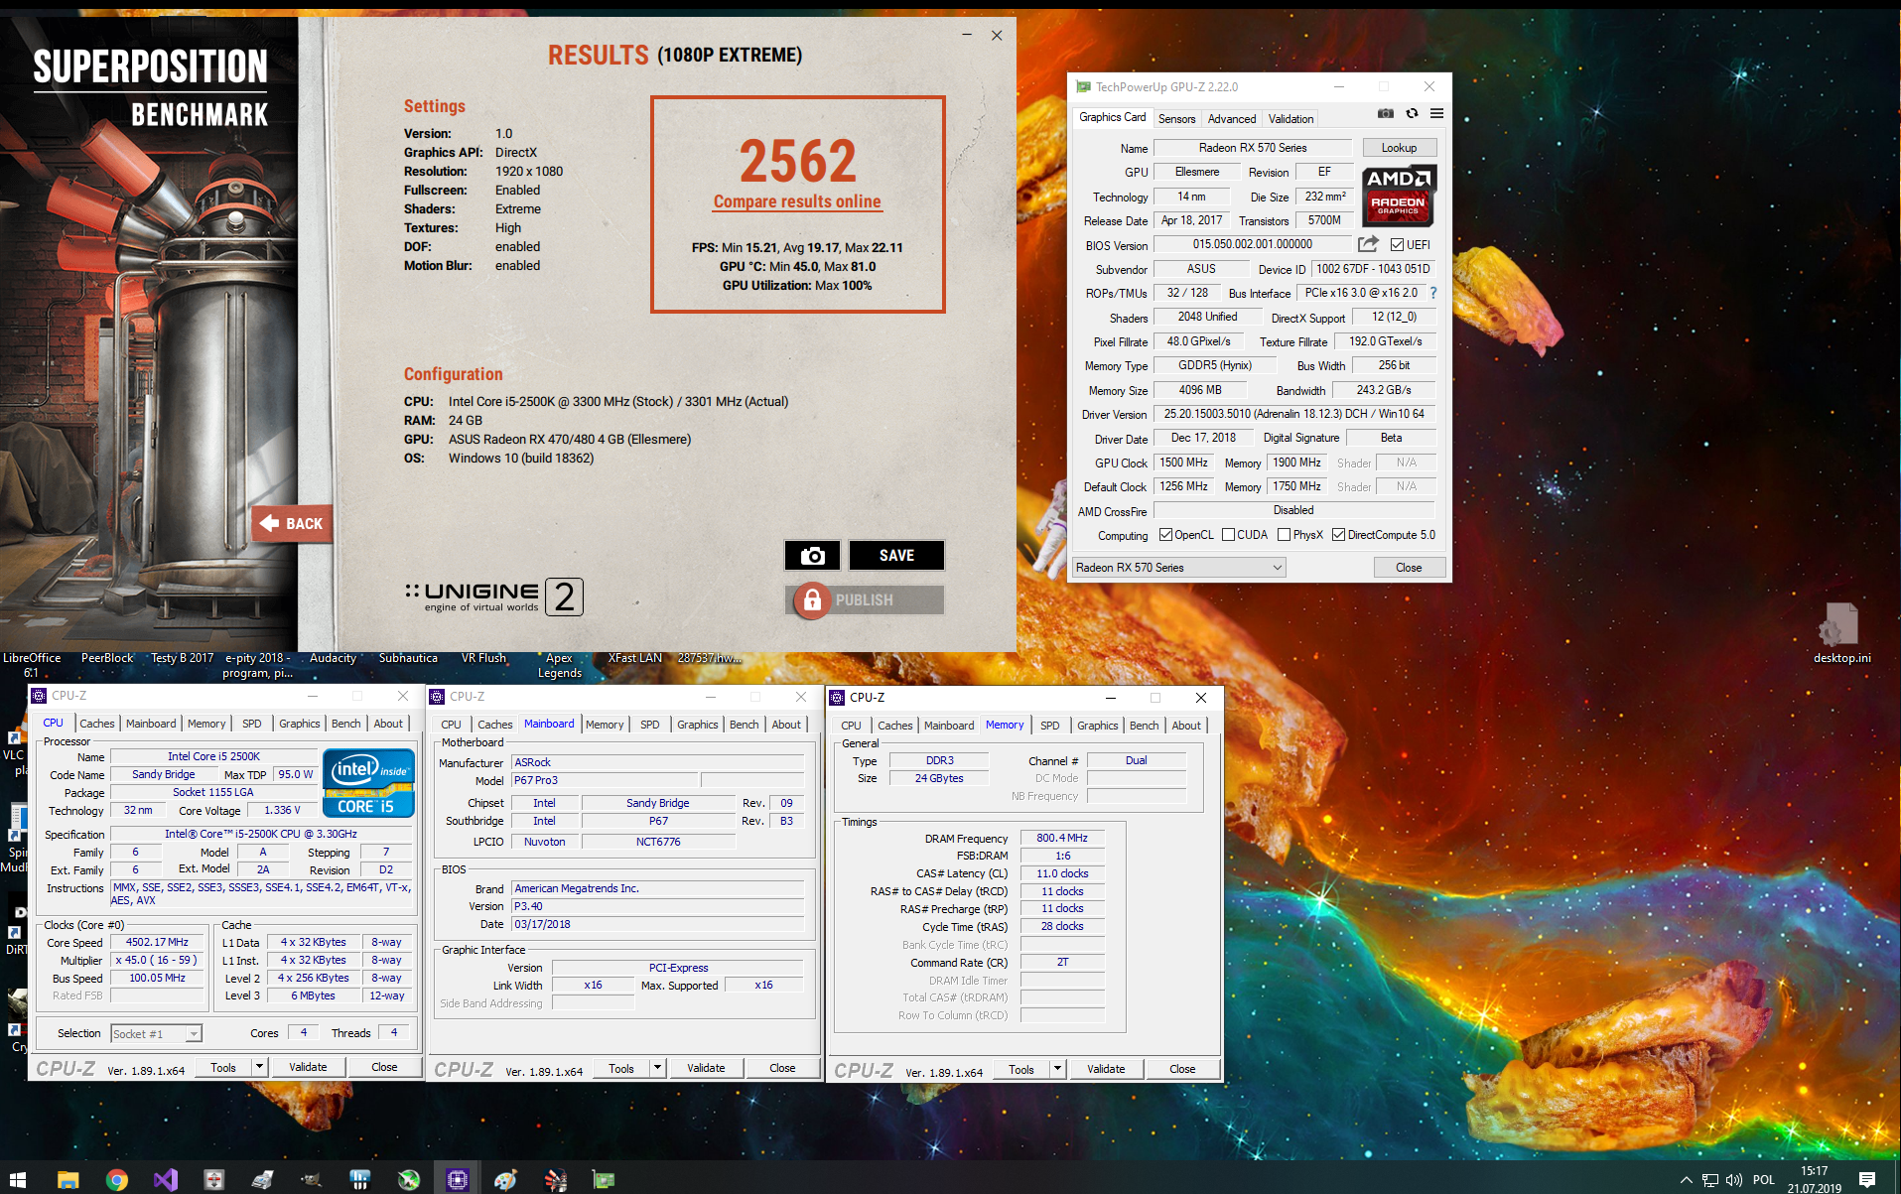Switch to the Advanced tab in GPU-Z
Viewport: 1901px width, 1194px height.
point(1232,118)
